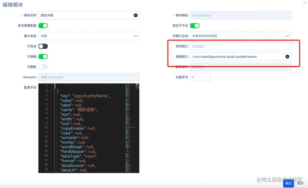
Task: Toggle the 是否子节点 switch
Action: point(195,26)
